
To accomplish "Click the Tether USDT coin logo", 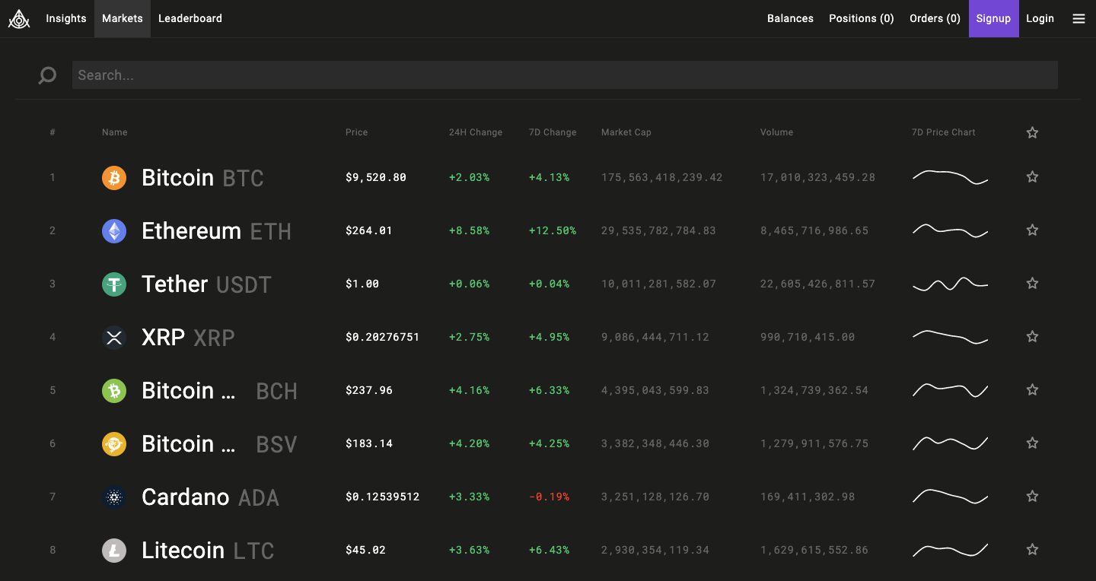I will [x=114, y=284].
